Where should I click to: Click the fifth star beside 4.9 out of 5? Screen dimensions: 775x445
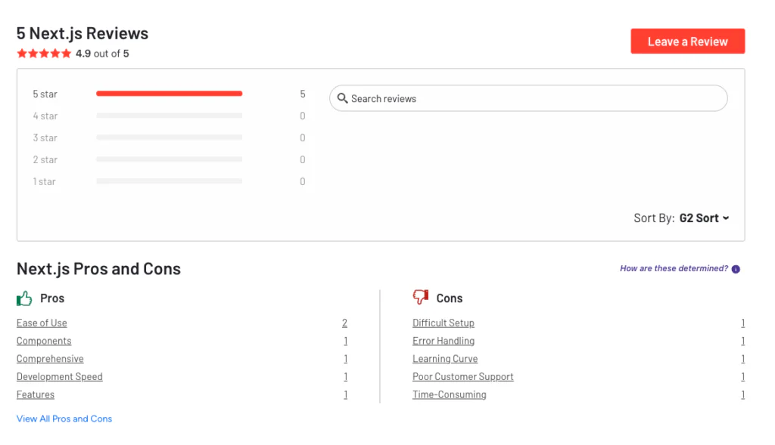(x=67, y=53)
